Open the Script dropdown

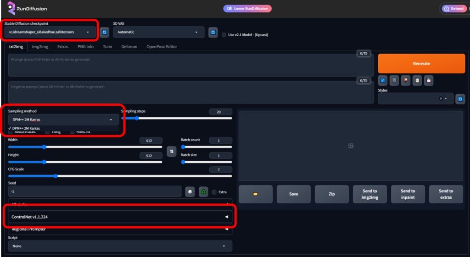point(120,246)
